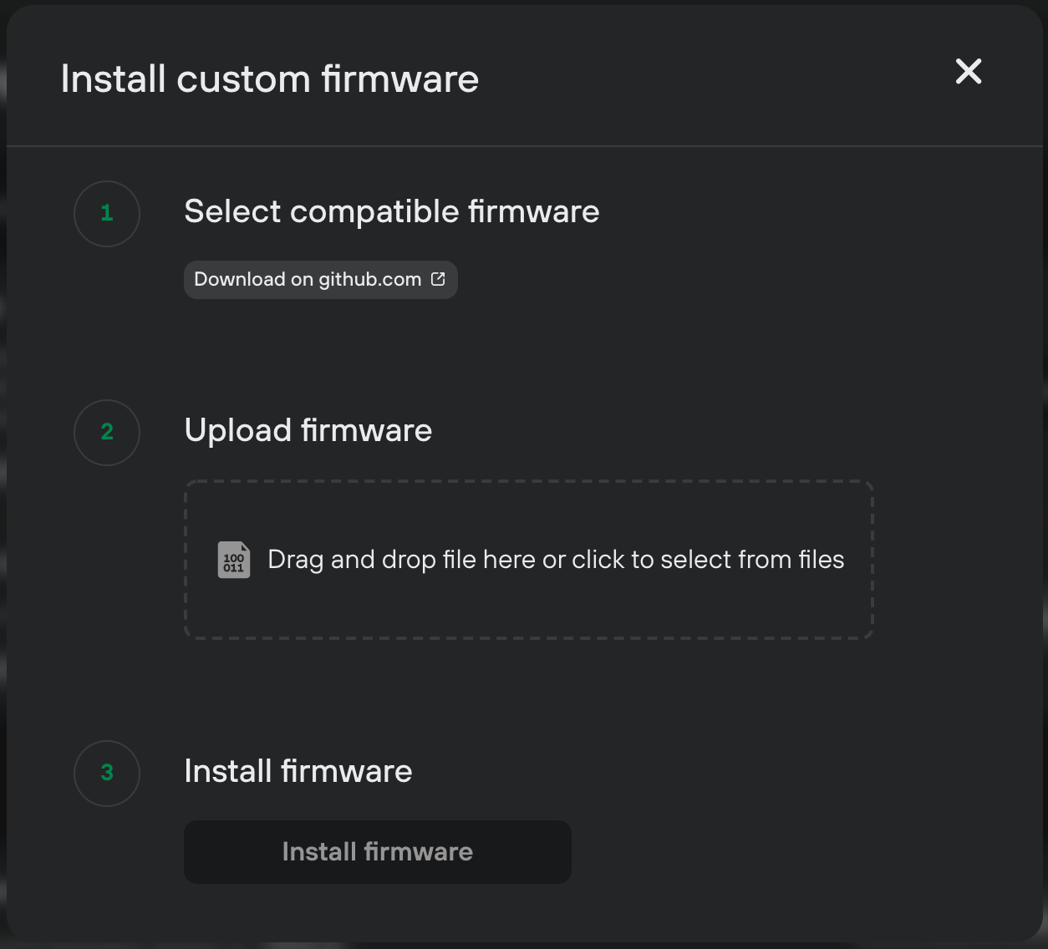Click the Upload firmware heading
The height and width of the screenshot is (949, 1048).
click(x=308, y=431)
